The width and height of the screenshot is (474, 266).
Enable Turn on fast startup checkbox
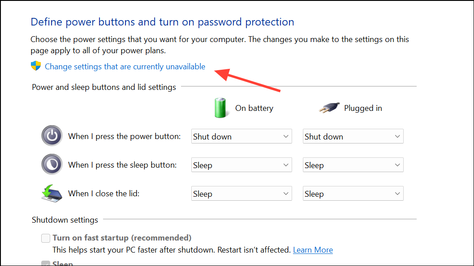tap(45, 238)
